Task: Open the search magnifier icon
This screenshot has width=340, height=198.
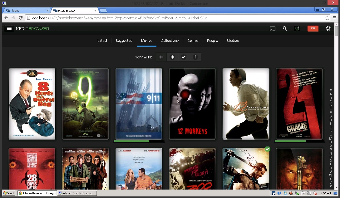Action: tap(285, 28)
